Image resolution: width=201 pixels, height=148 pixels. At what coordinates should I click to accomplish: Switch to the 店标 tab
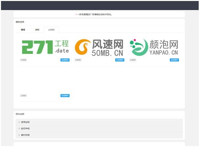pos(37,30)
